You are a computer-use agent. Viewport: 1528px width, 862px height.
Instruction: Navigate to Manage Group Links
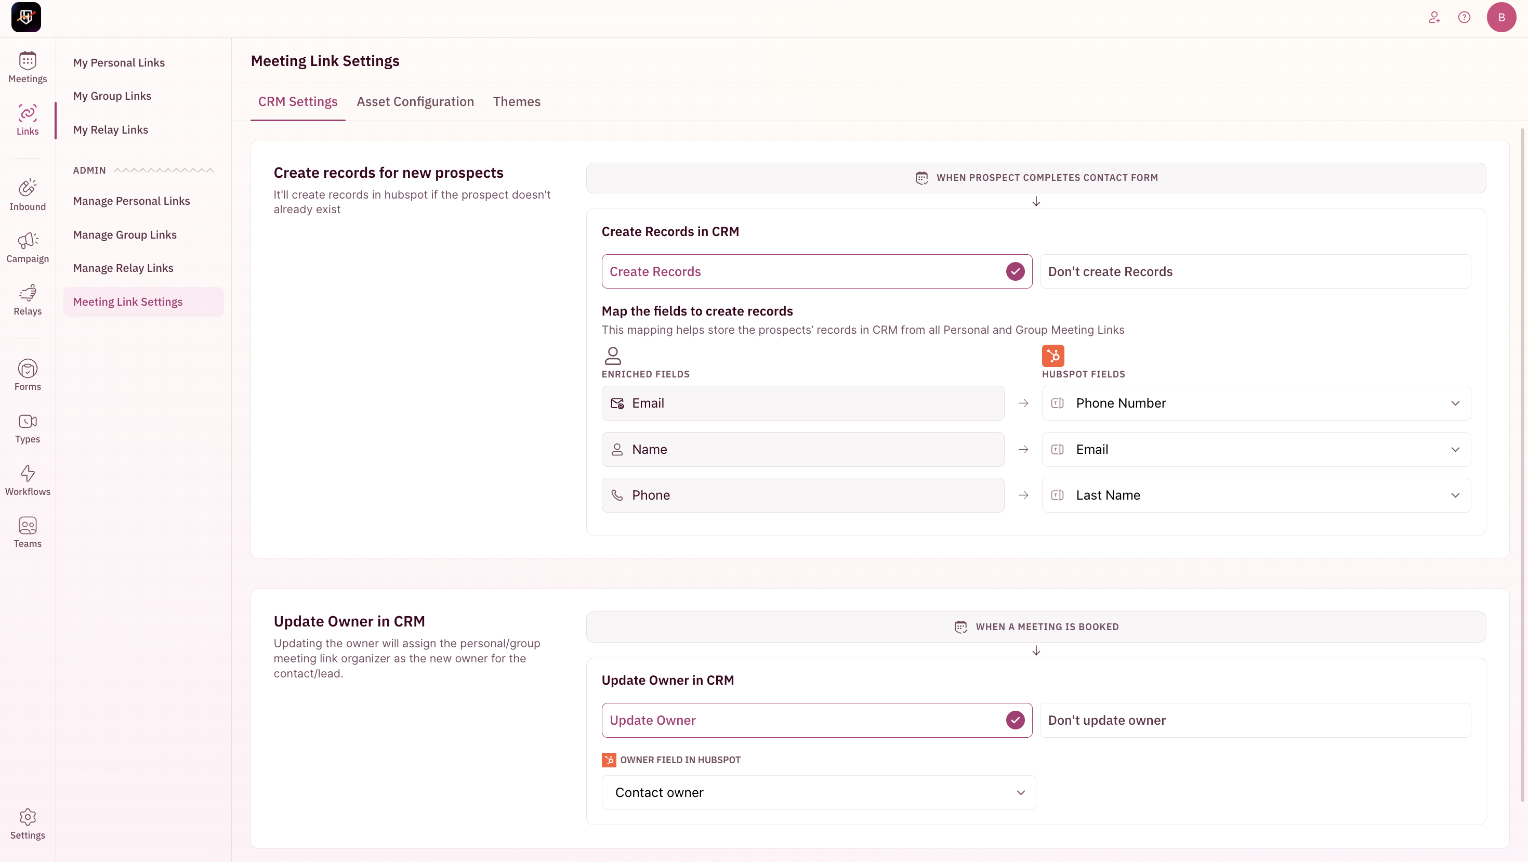[x=125, y=234]
